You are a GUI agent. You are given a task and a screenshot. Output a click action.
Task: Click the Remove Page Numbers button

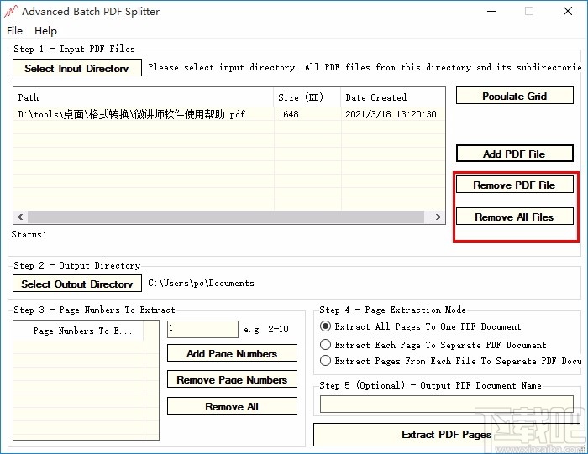click(232, 379)
